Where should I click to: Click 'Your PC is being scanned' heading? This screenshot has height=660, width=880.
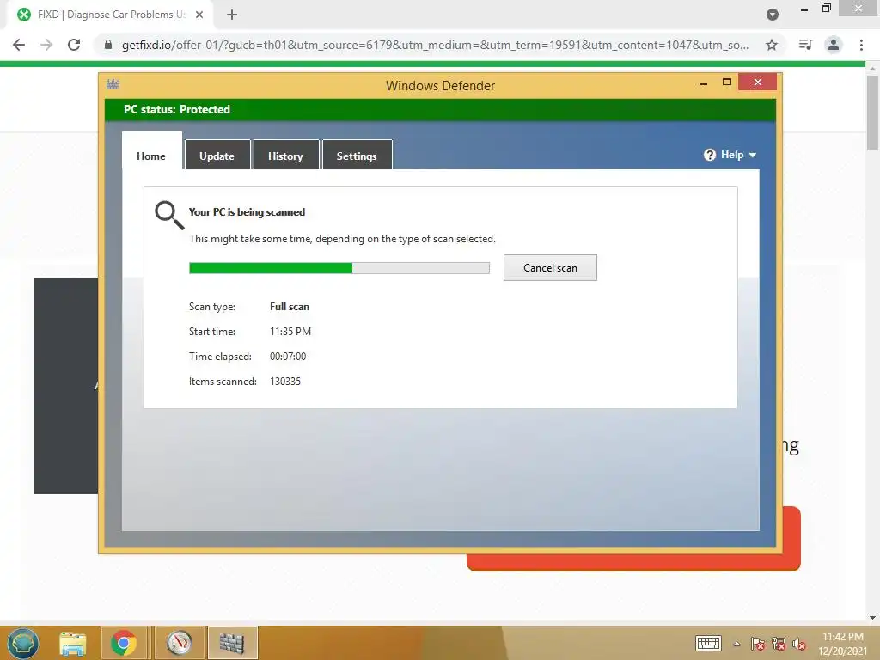point(247,212)
